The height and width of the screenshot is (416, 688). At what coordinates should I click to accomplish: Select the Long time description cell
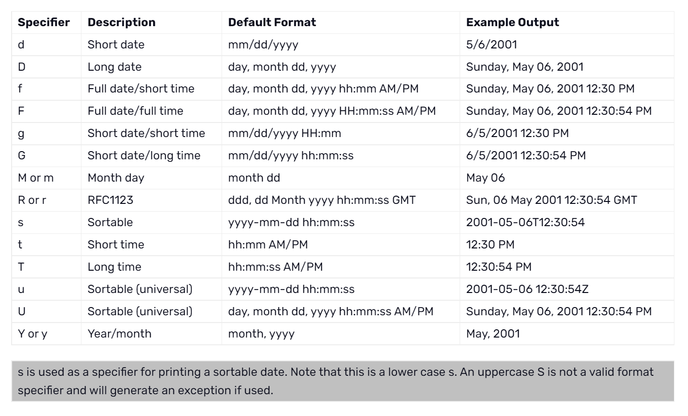point(151,267)
